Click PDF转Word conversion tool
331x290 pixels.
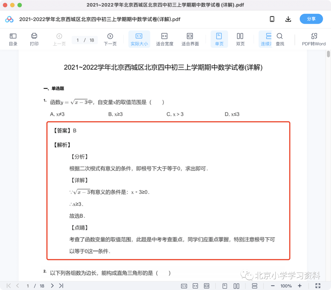point(314,39)
